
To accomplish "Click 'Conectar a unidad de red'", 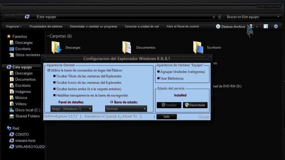I will tap(142, 27).
